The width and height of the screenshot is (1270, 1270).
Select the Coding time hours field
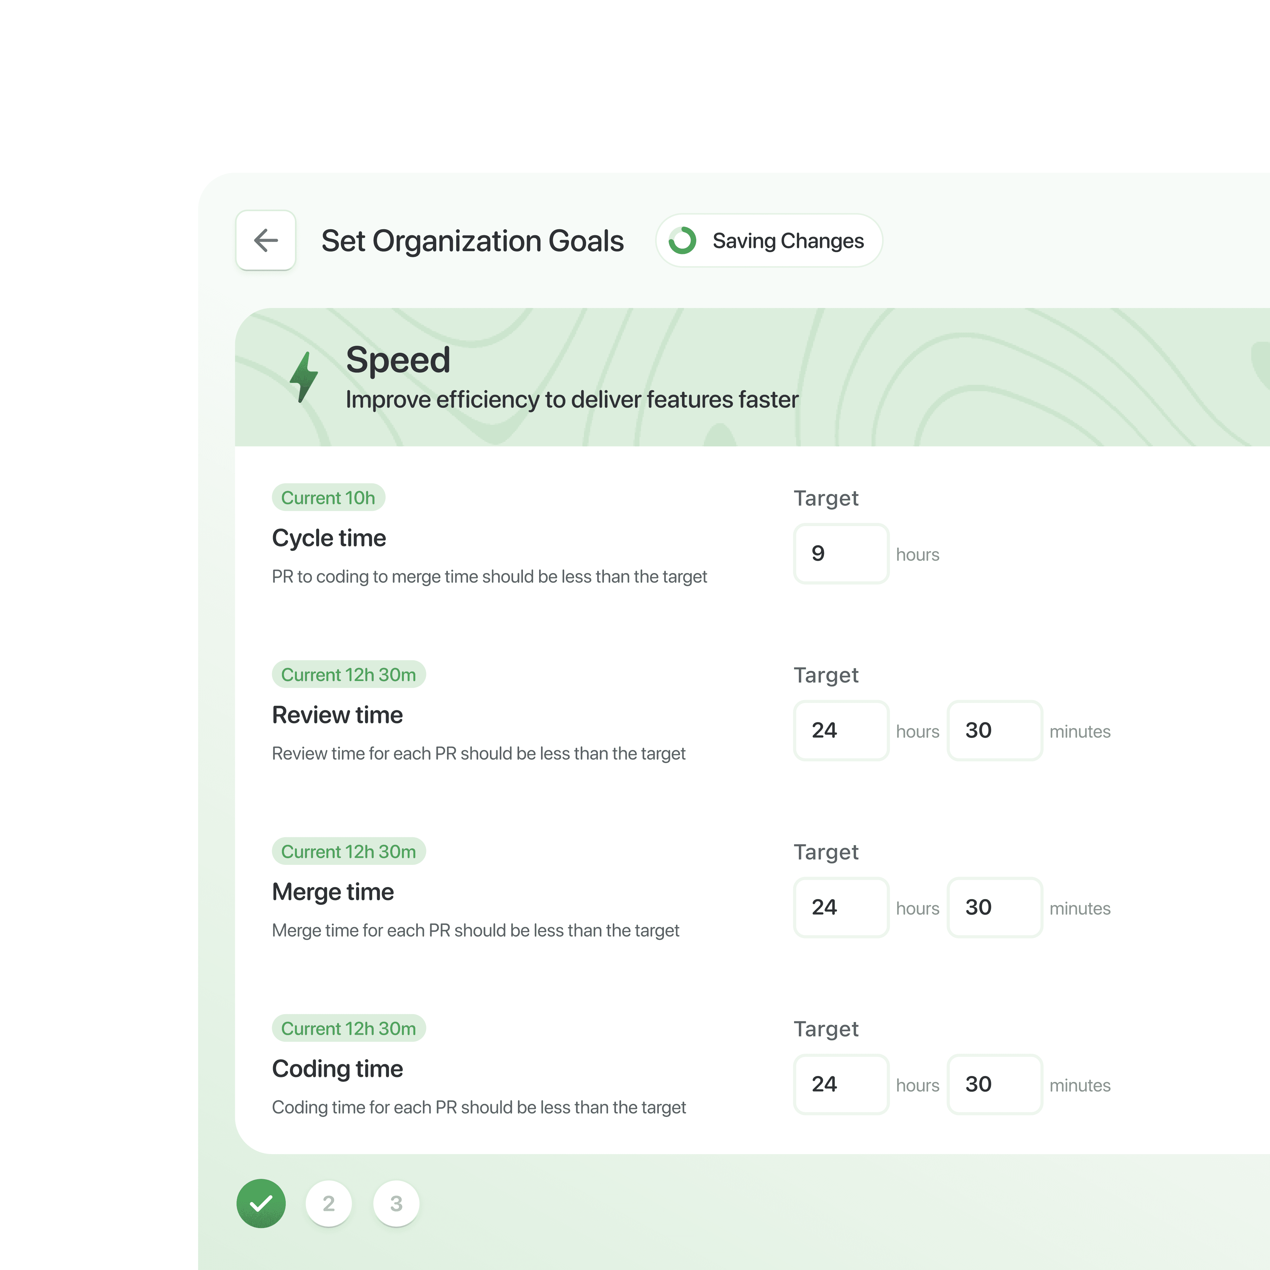[x=840, y=1084]
